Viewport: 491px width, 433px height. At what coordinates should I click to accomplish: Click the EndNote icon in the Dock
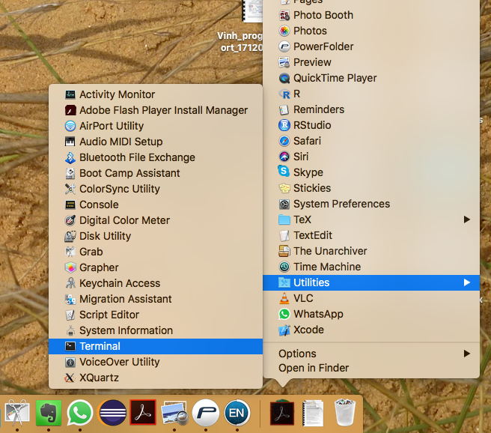(237, 413)
